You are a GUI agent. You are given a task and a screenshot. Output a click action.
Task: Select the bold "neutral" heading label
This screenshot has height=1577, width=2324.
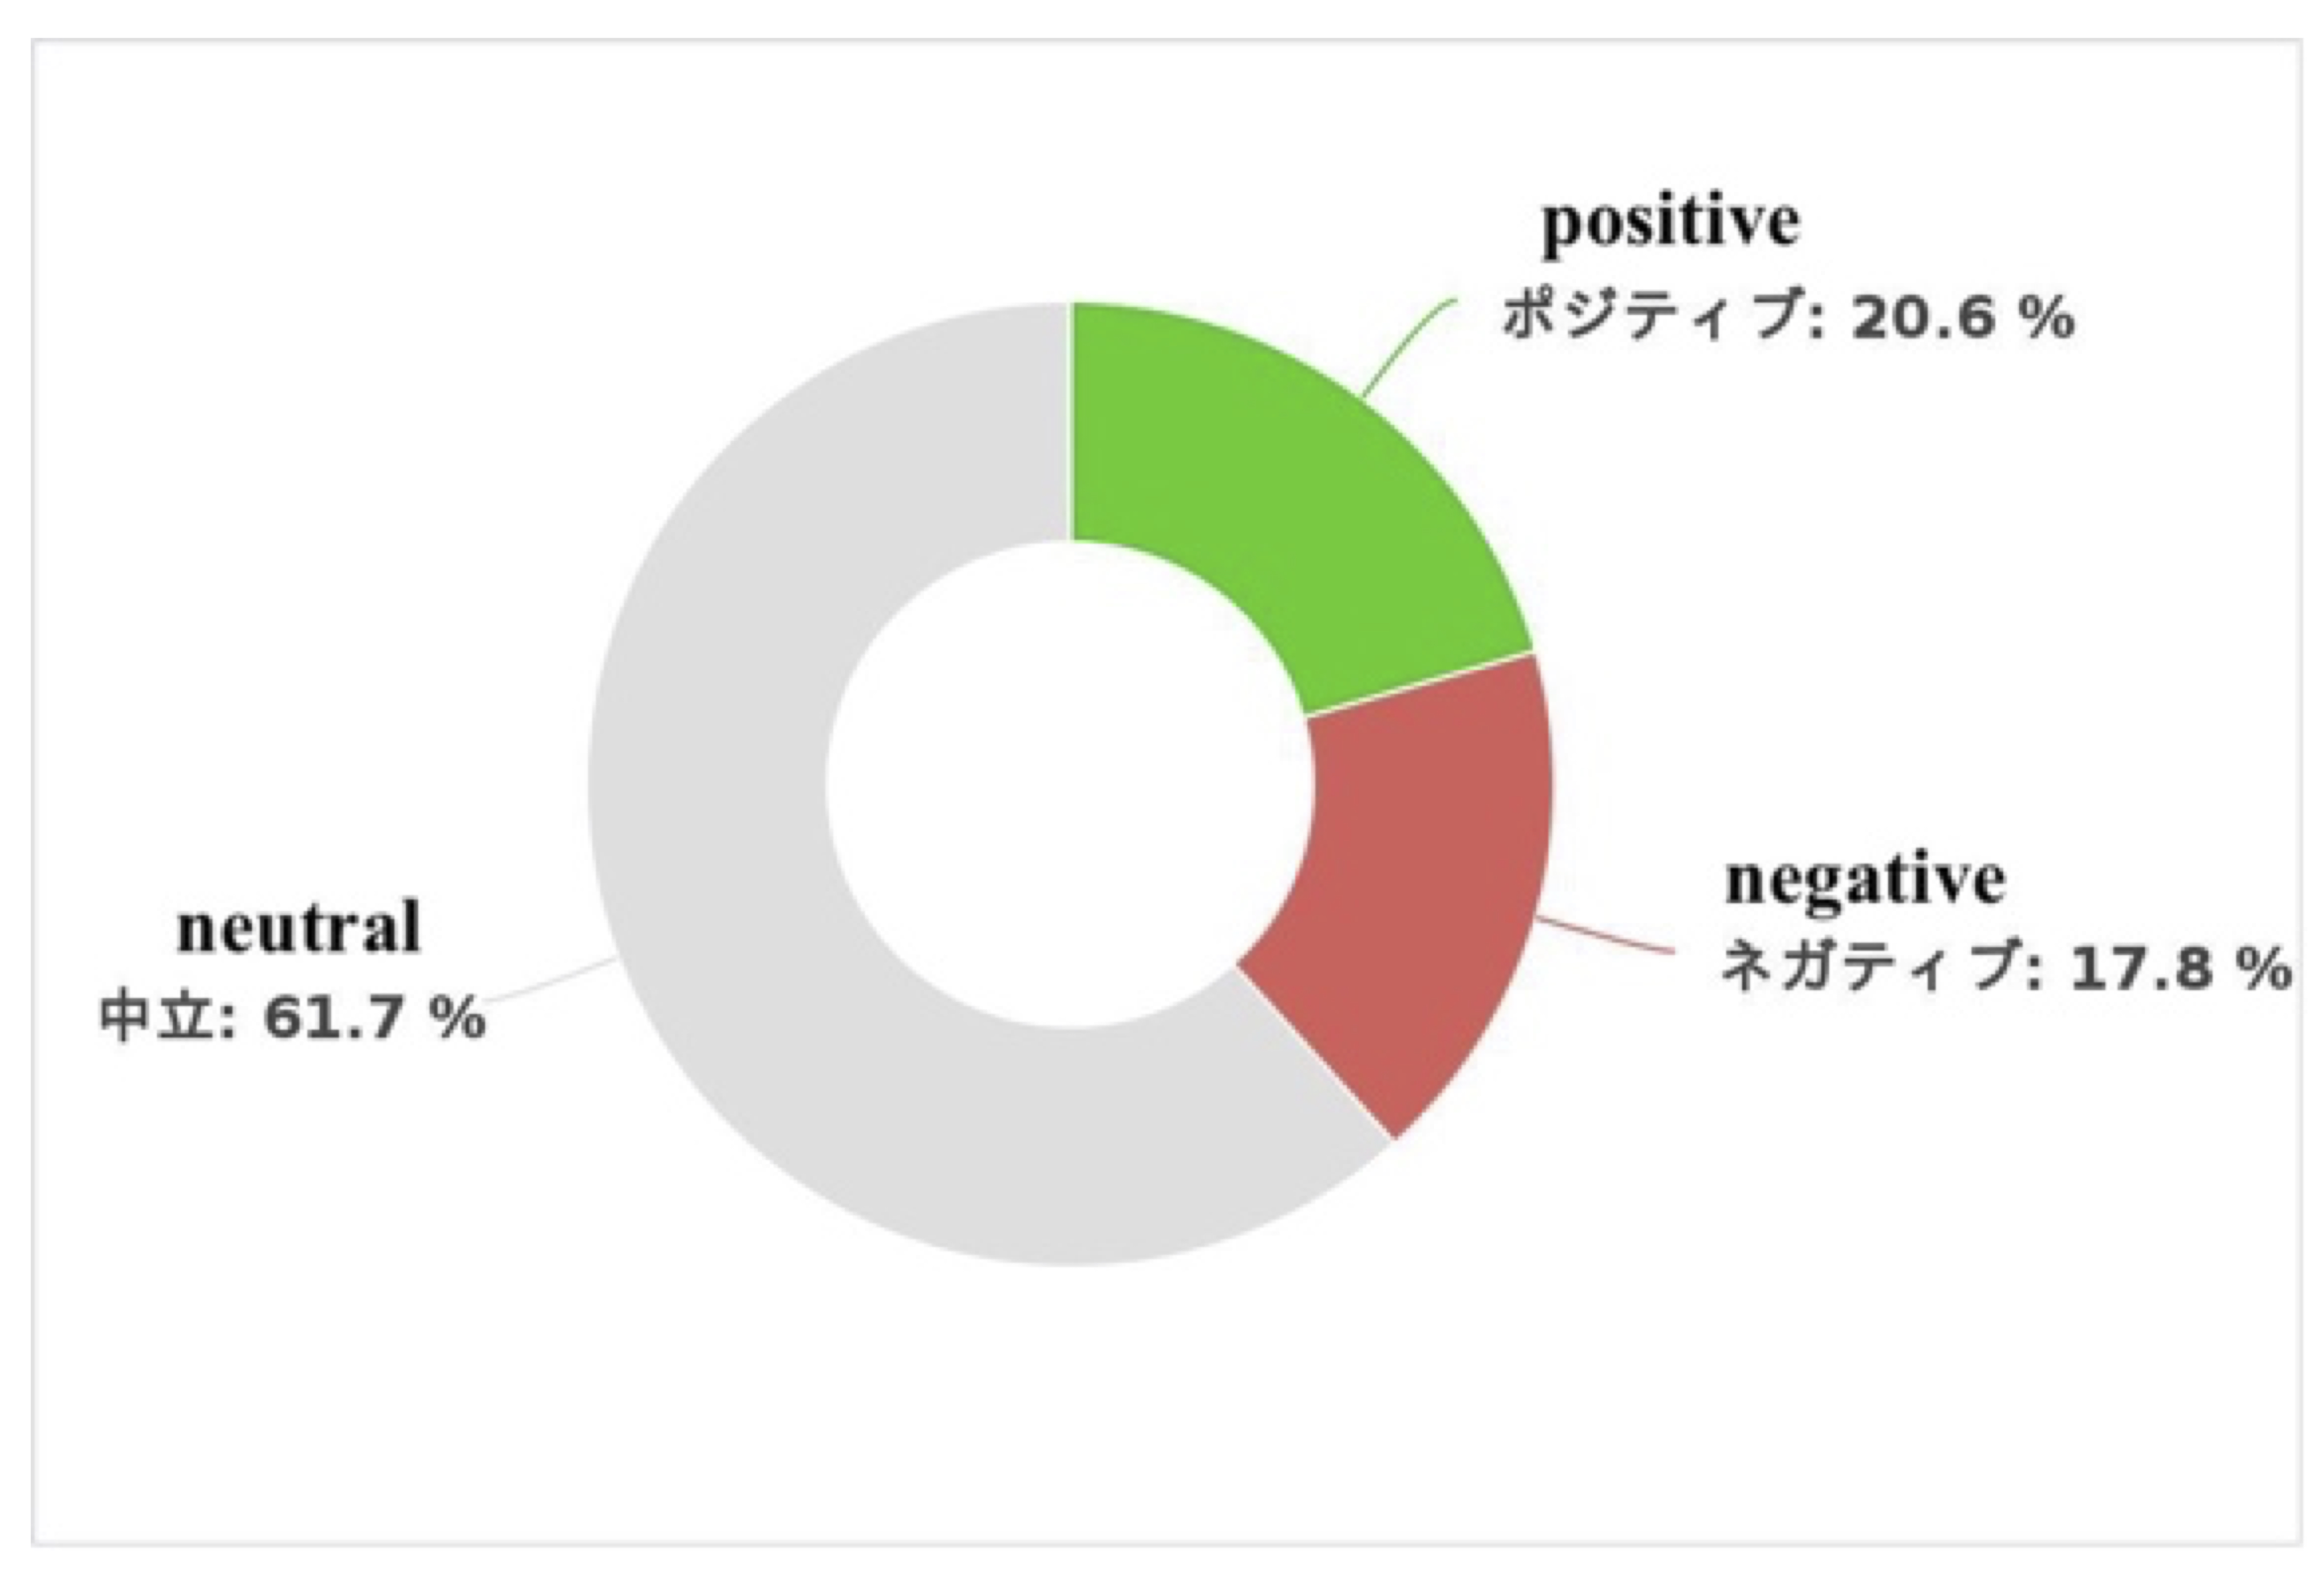tap(299, 928)
